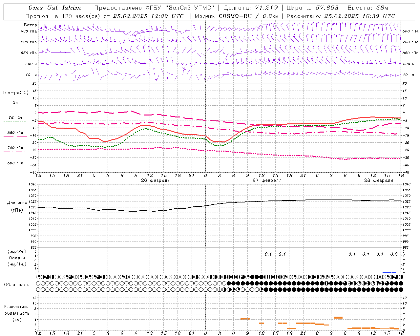The image size is (420, 336).
Task: Select the 0.2 precipitation amount value
Action: tap(394, 254)
